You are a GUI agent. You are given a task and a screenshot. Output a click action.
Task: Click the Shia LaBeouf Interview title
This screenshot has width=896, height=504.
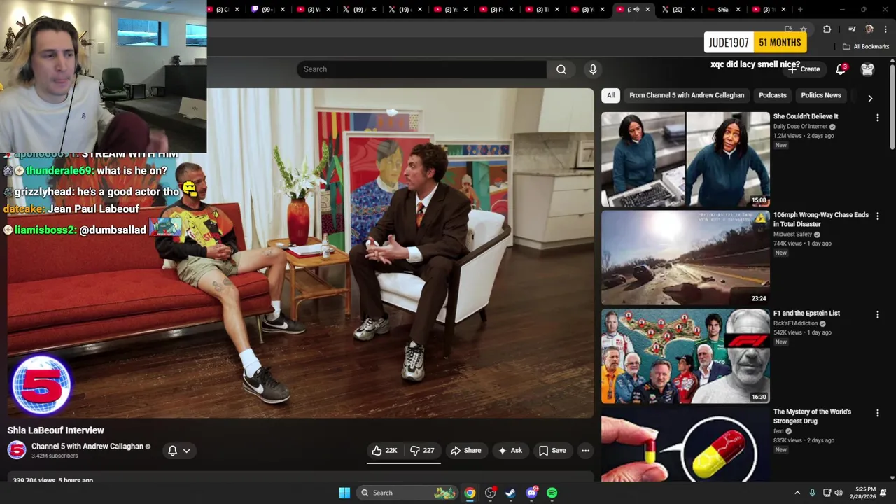56,430
